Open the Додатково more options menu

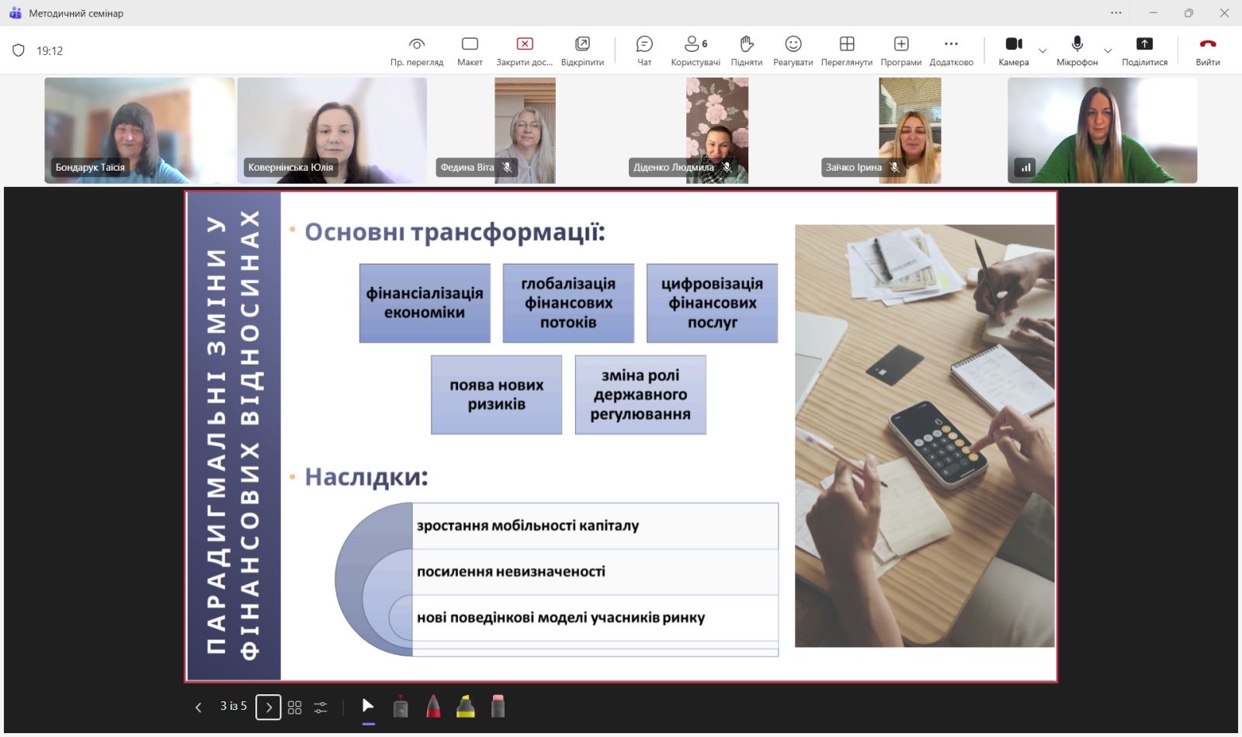pyautogui.click(x=951, y=50)
